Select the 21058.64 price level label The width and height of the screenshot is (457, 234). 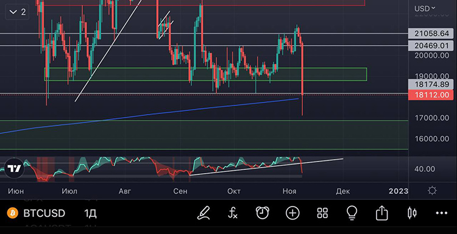431,34
